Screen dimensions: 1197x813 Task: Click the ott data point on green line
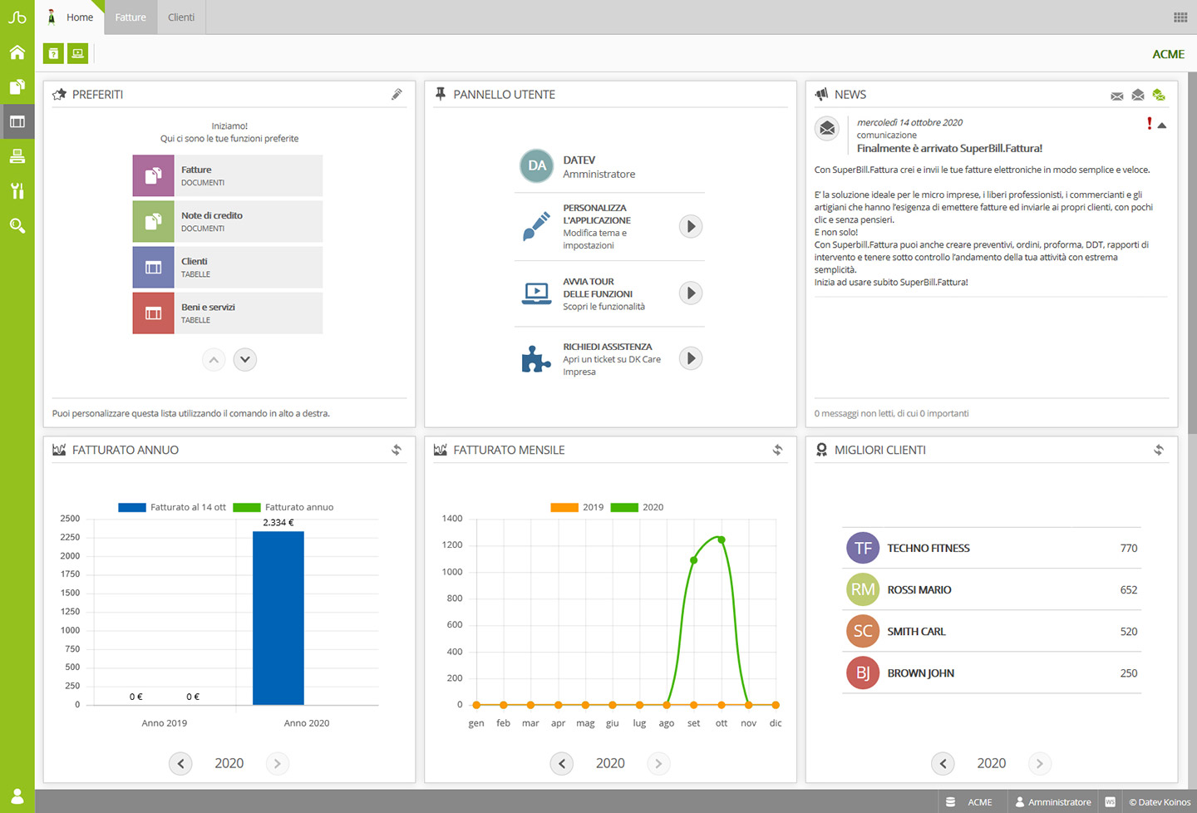(722, 540)
